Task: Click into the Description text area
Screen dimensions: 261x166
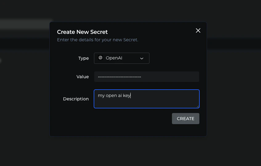Action: tap(146, 99)
